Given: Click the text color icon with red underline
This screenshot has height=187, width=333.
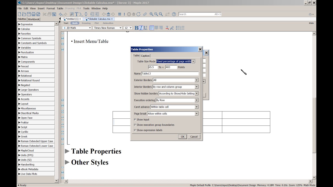Looking at the screenshot, I should tap(167, 28).
